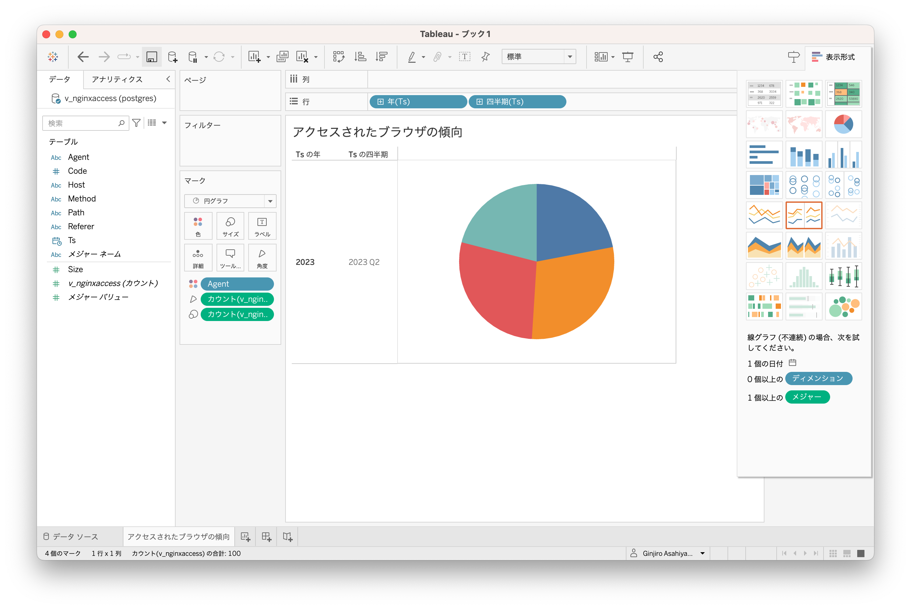Click the Tableau start page logo icon
This screenshot has width=911, height=609.
pyautogui.click(x=53, y=57)
